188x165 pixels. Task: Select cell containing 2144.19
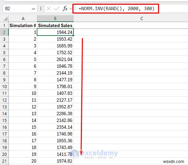coord(55,73)
